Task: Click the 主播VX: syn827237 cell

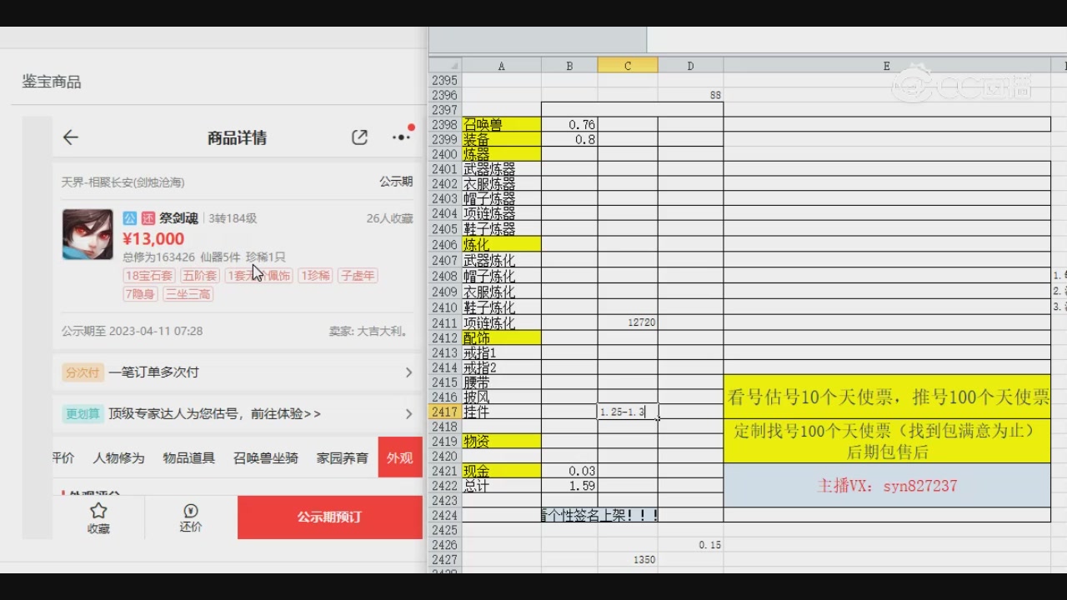Action: (887, 486)
